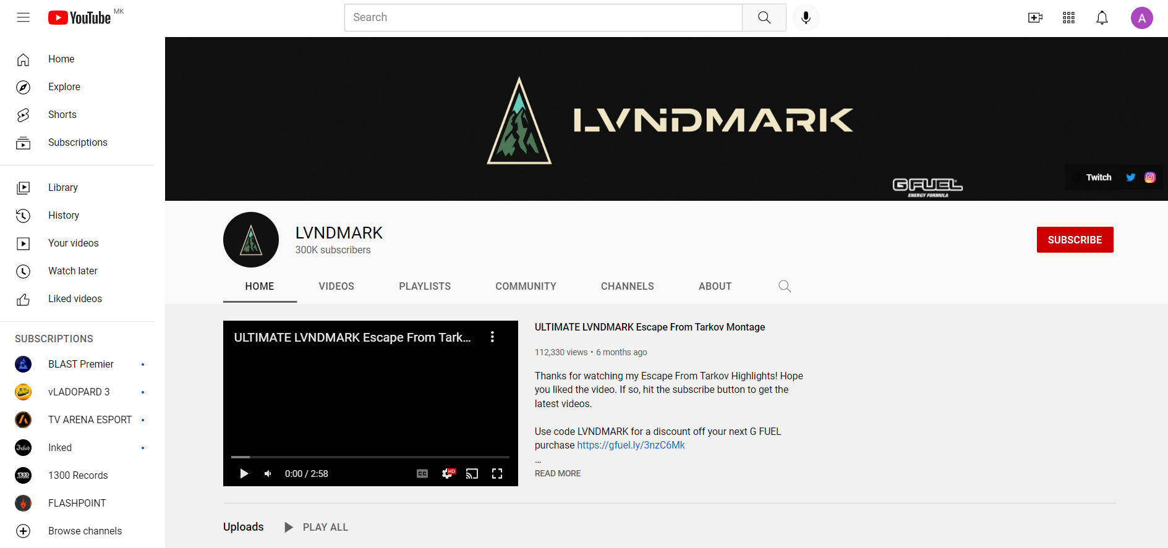Open the YouTube apps grid
Screen dimensions: 1168x548
tap(1068, 18)
